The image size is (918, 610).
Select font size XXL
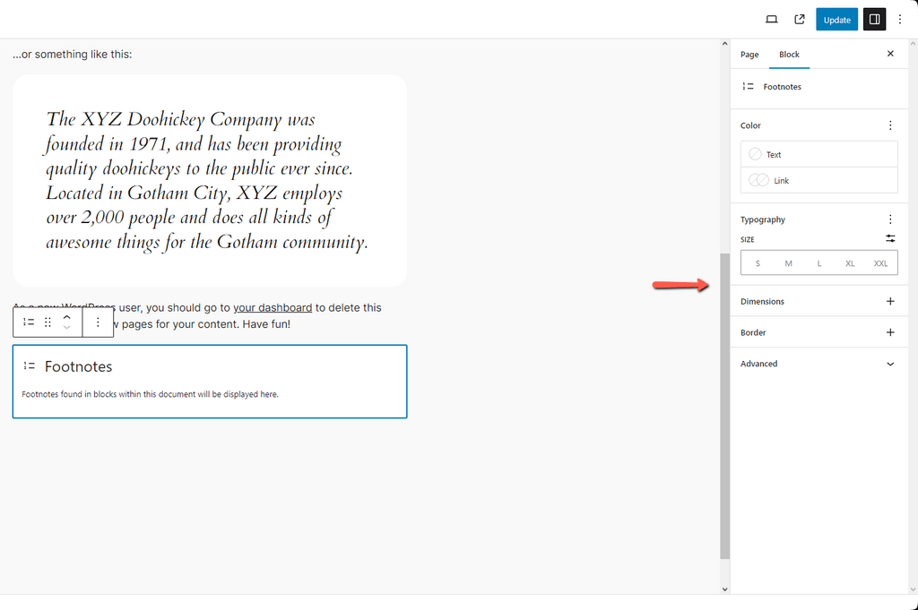880,263
